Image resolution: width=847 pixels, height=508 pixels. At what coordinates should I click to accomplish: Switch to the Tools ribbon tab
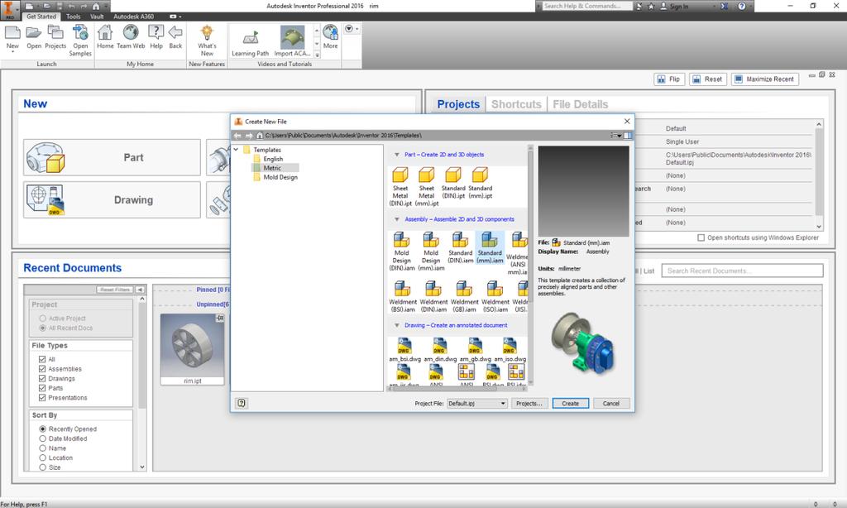click(74, 17)
